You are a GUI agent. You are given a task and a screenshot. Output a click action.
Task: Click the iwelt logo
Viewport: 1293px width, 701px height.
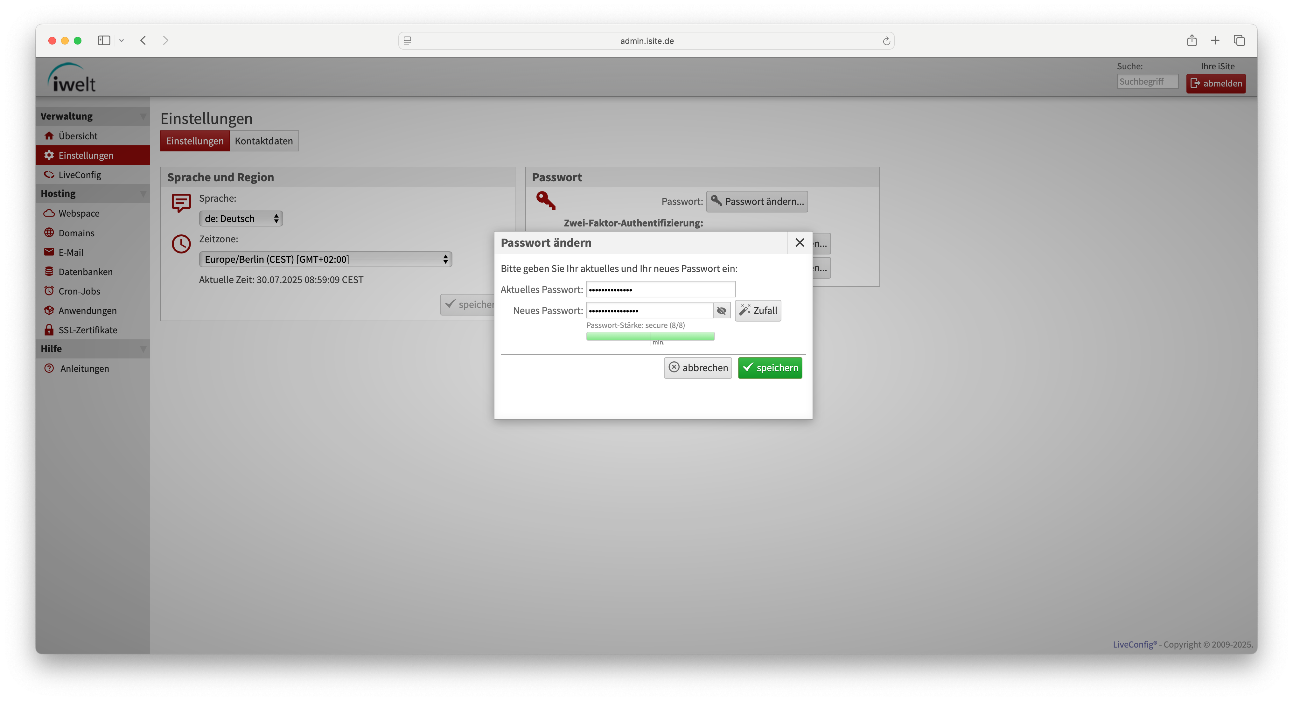(71, 78)
